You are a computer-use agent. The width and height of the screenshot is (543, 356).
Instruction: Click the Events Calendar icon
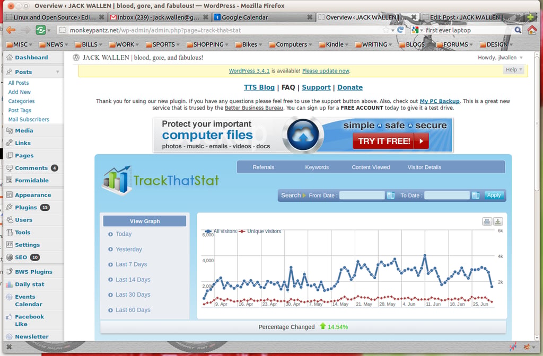(10, 297)
